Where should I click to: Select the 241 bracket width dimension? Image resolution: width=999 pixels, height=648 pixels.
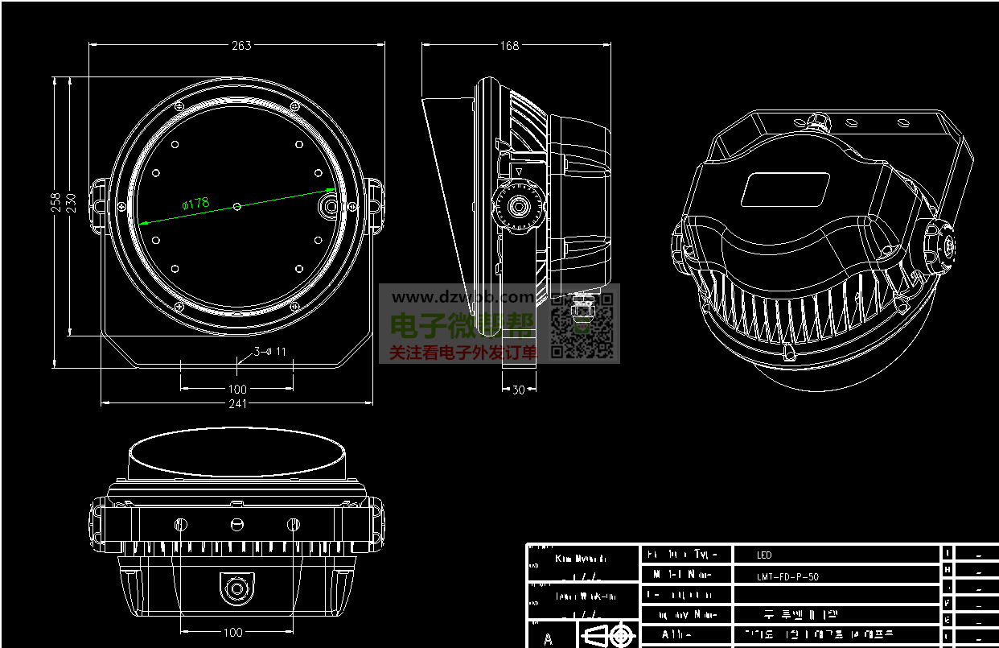pos(237,403)
